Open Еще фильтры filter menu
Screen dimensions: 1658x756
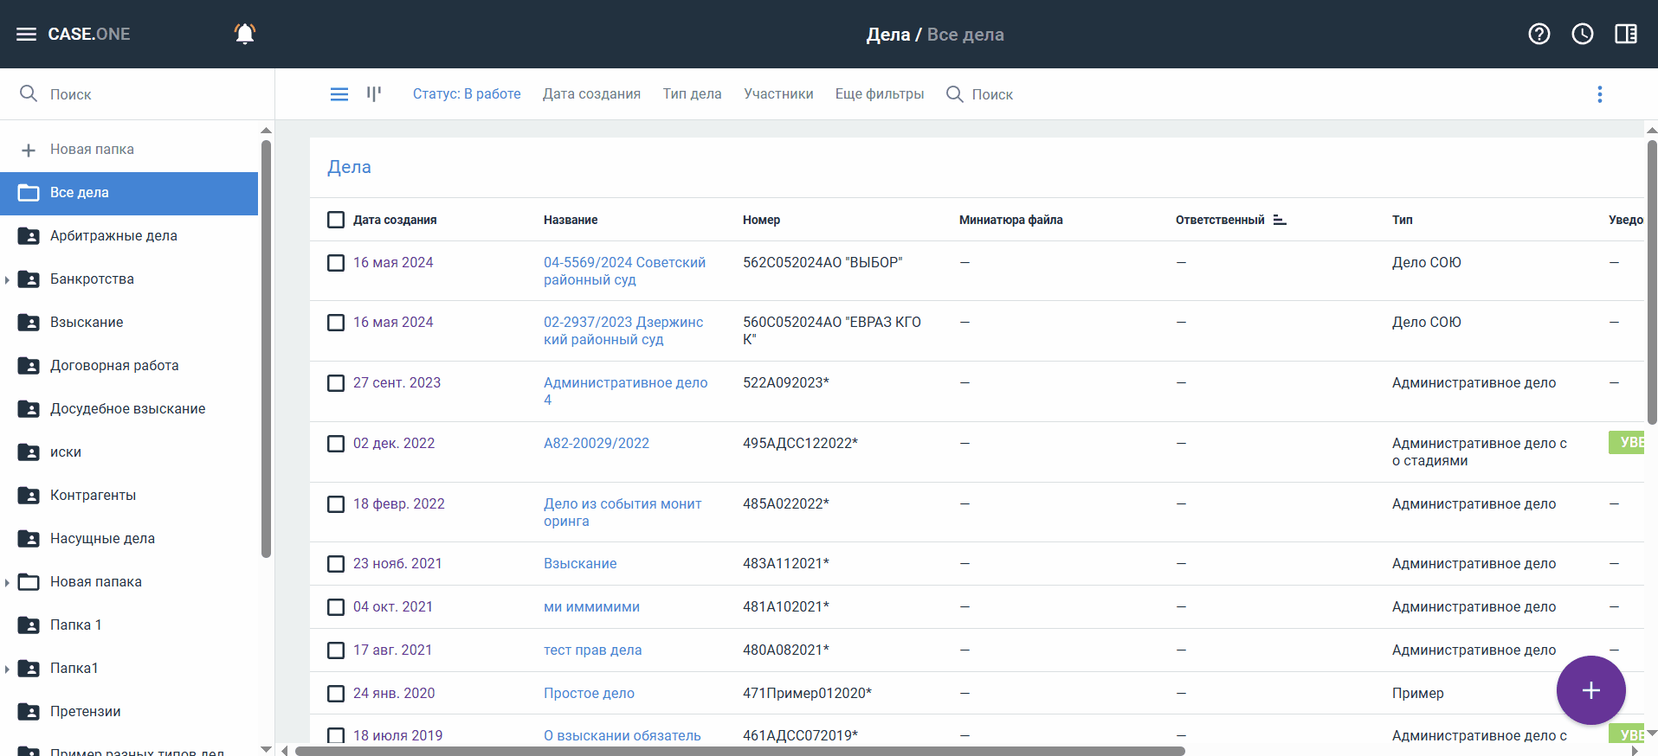click(879, 94)
